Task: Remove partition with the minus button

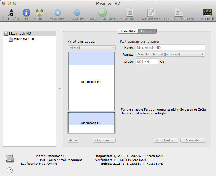Action: pyautogui.click(x=76, y=140)
